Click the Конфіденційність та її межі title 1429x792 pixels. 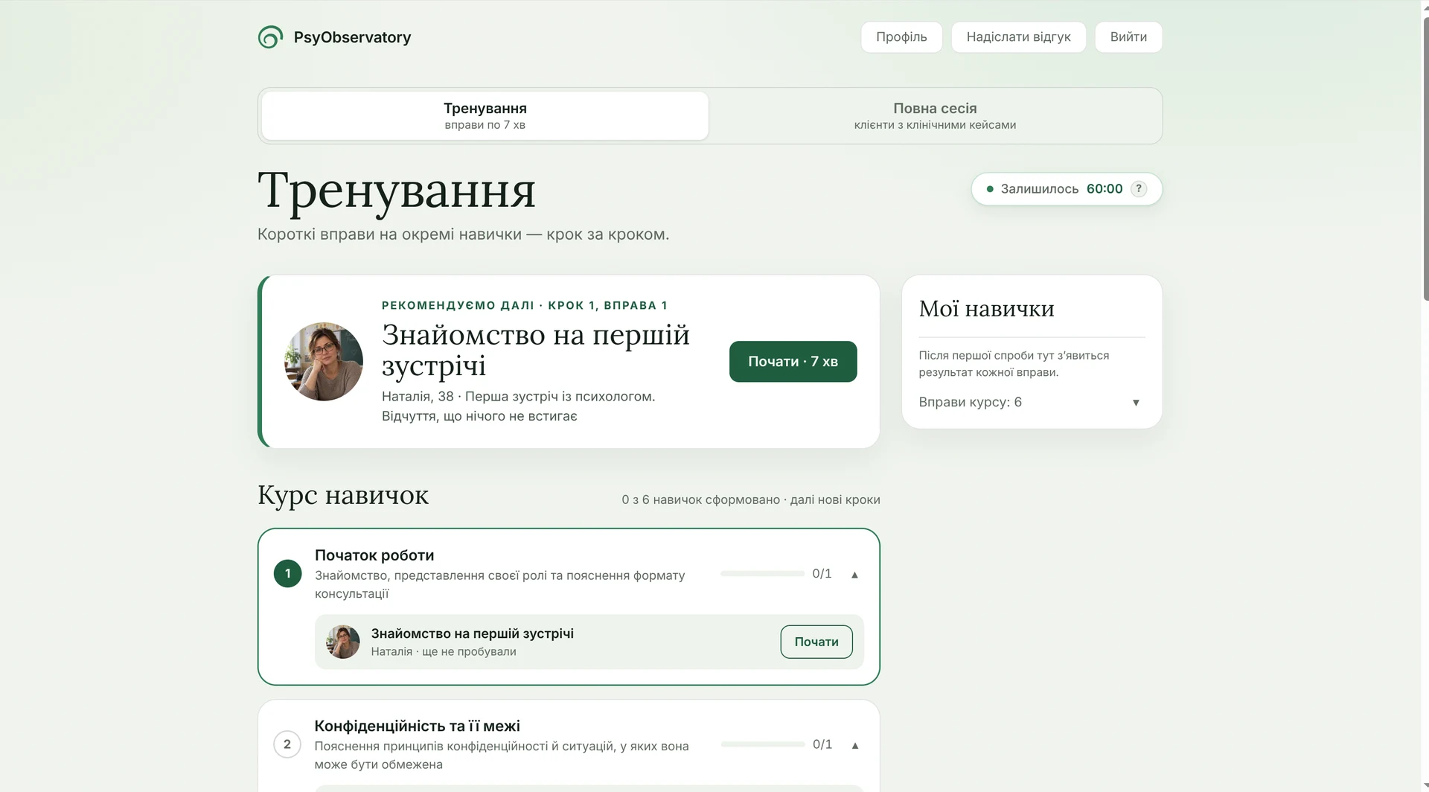point(417,726)
